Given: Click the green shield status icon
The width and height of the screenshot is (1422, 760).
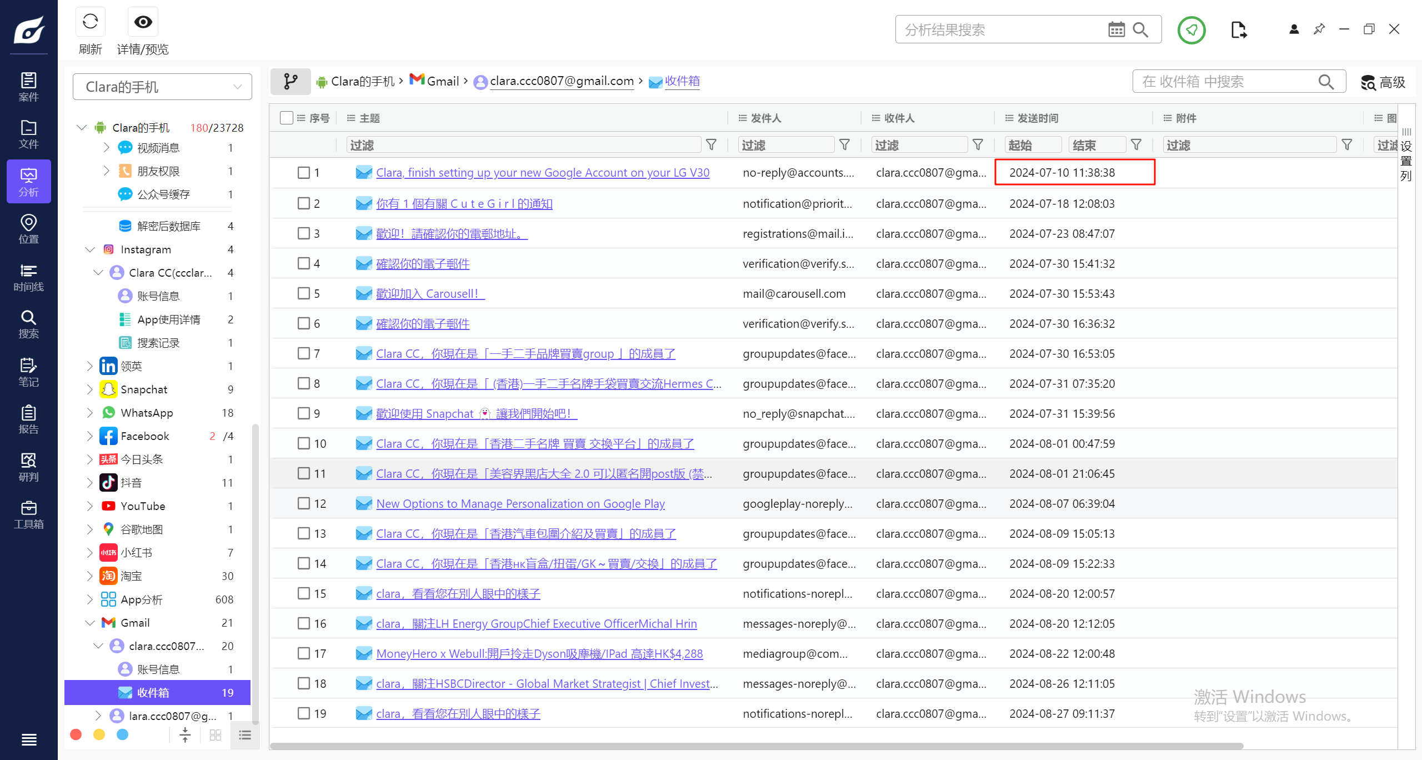Looking at the screenshot, I should coord(1191,30).
